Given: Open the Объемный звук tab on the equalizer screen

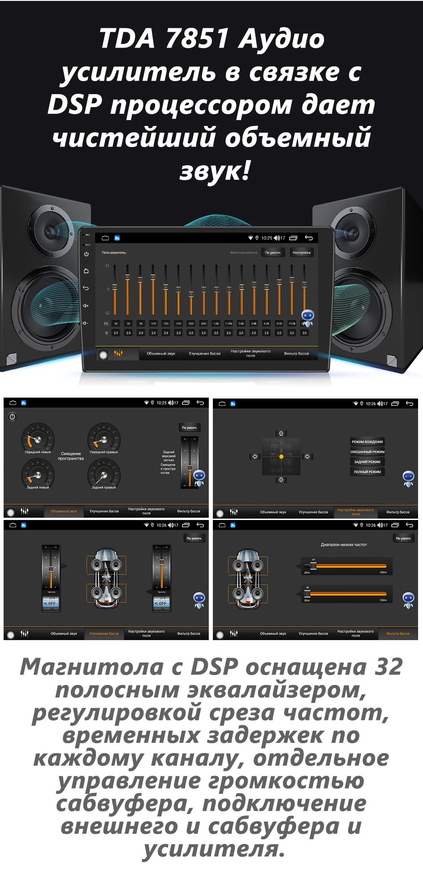Looking at the screenshot, I should (x=161, y=353).
